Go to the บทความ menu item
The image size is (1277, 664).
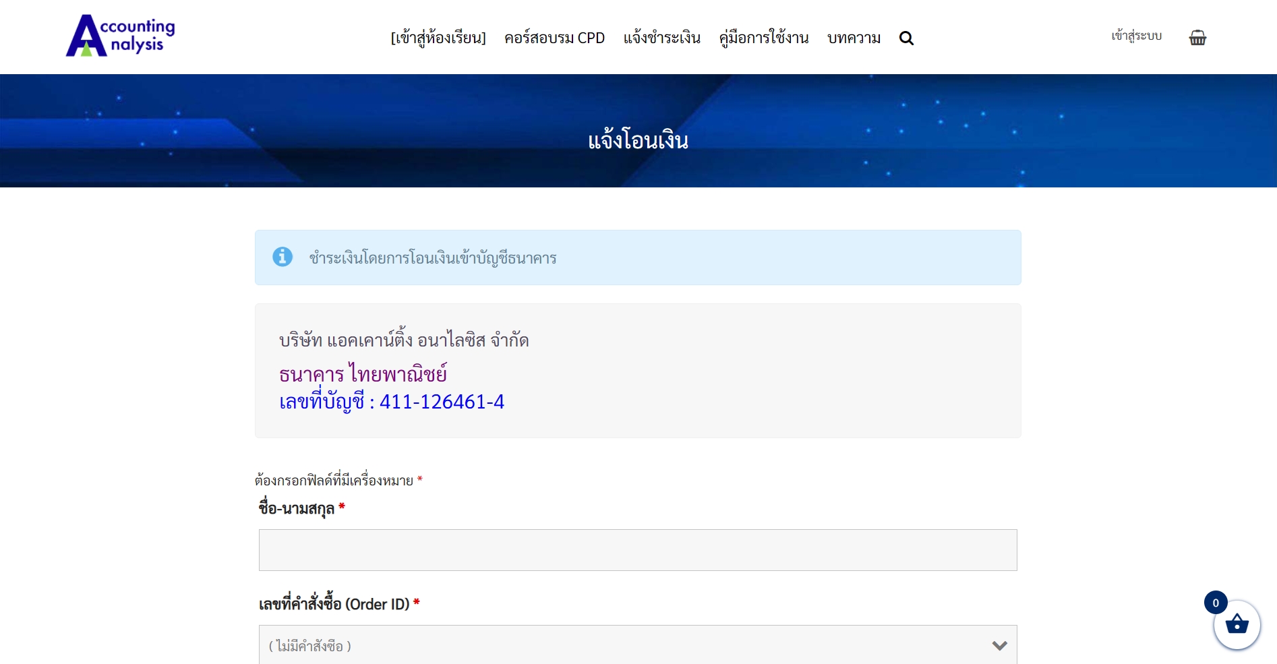854,38
